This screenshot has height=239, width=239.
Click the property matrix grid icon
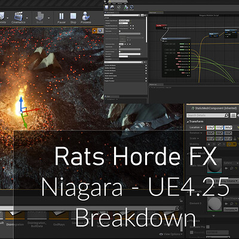coord(233,115)
